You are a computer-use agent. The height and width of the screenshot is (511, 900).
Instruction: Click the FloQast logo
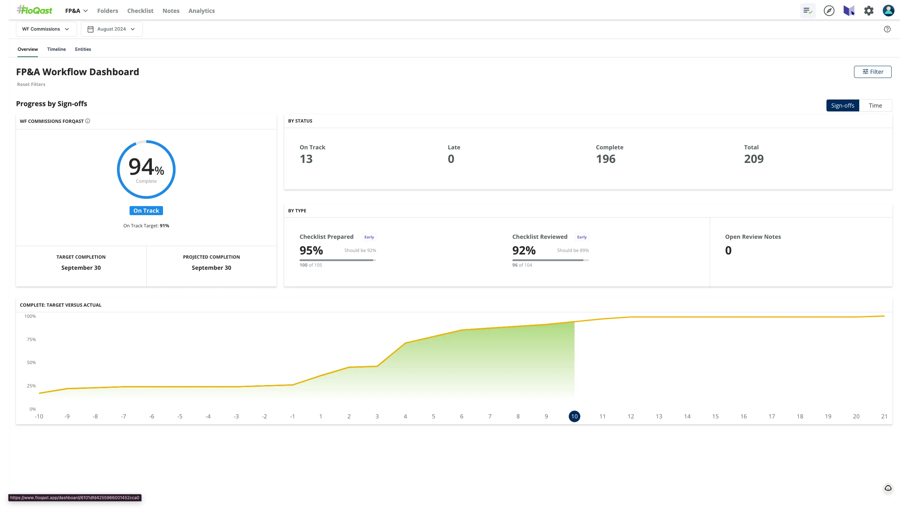pos(35,10)
